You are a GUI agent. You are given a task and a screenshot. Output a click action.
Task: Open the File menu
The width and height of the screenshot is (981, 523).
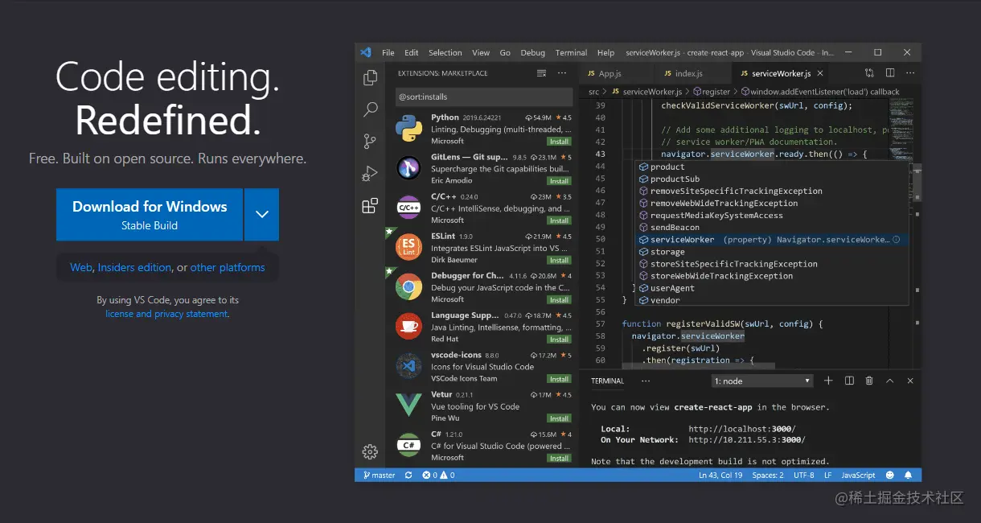(x=388, y=52)
